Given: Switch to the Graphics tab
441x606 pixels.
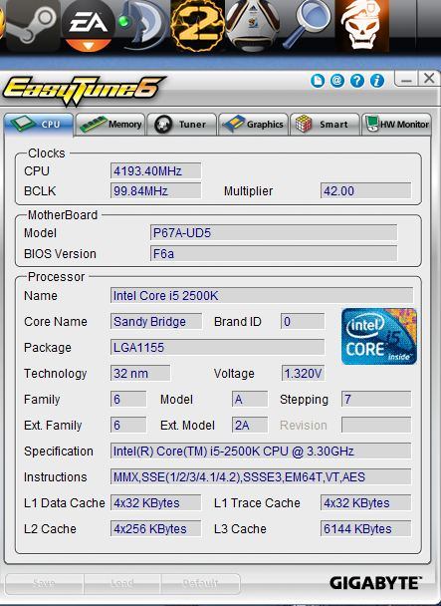Looking at the screenshot, I should point(253,125).
